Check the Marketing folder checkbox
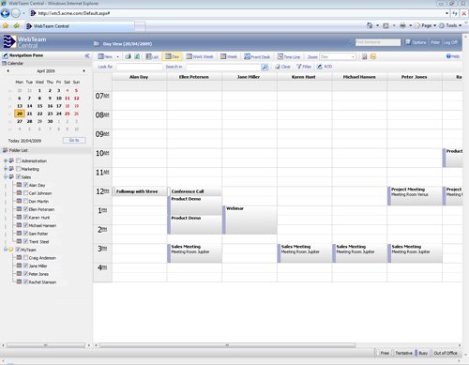This screenshot has width=469, height=365. tap(19, 169)
